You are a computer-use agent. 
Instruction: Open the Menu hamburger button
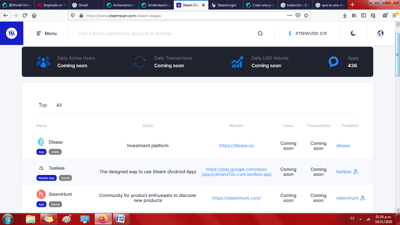[x=47, y=33]
